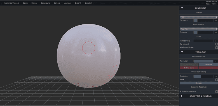Click the 'Vertex : 98306' counter text
Screen dimensions: 218x106
click(211, 1)
